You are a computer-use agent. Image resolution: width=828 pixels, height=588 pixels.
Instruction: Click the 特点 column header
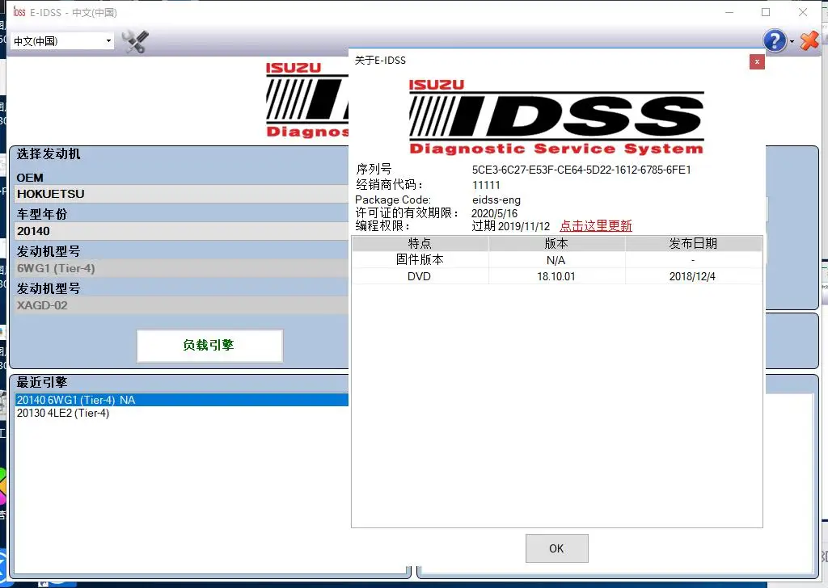420,243
